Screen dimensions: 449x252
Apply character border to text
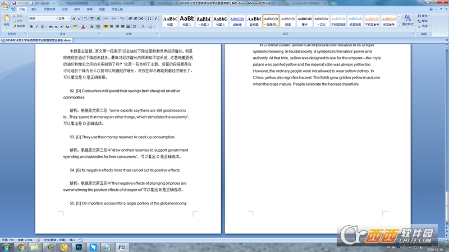coord(98,18)
